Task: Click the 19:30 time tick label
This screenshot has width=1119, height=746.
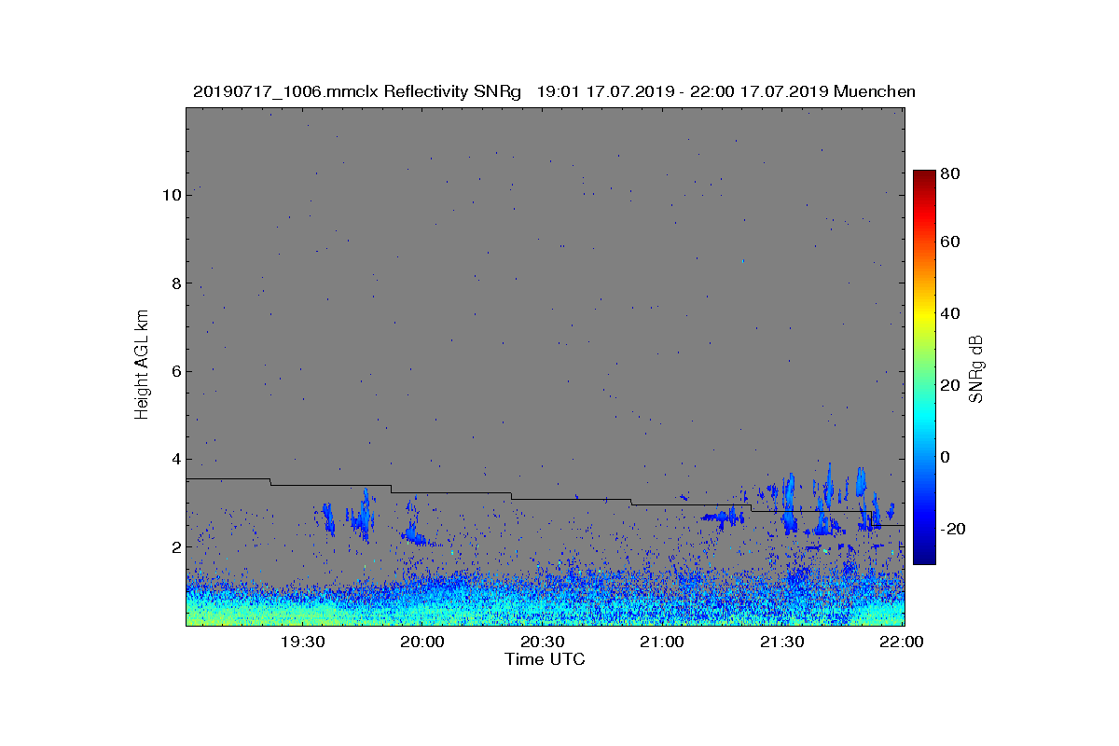Action: click(301, 642)
